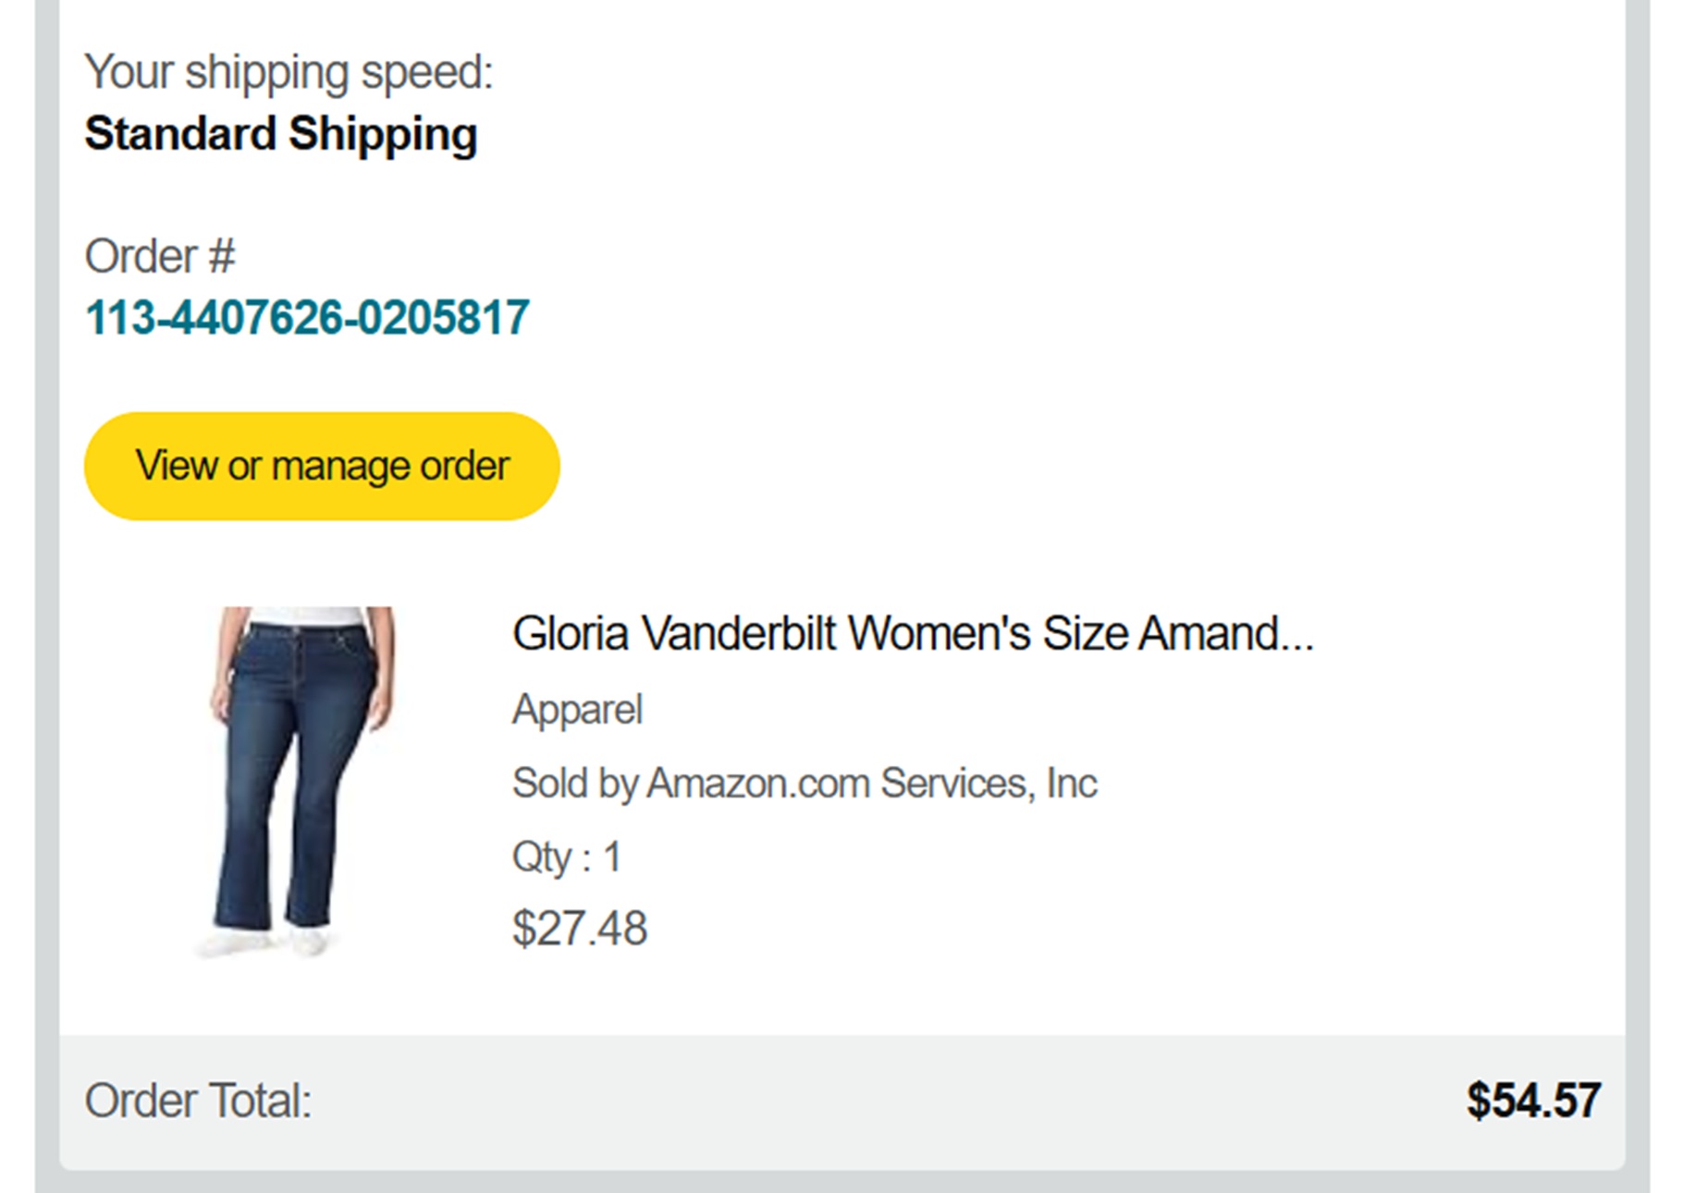Screen dimensions: 1683x1193
Task: Click the Sold by Amazon.com Services line
Action: (x=804, y=784)
